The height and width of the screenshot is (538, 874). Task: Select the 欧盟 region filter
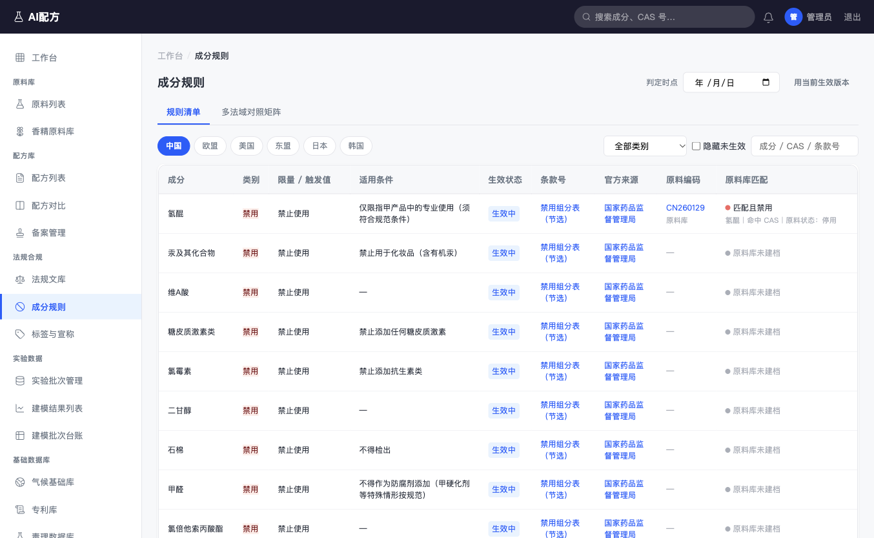click(210, 146)
